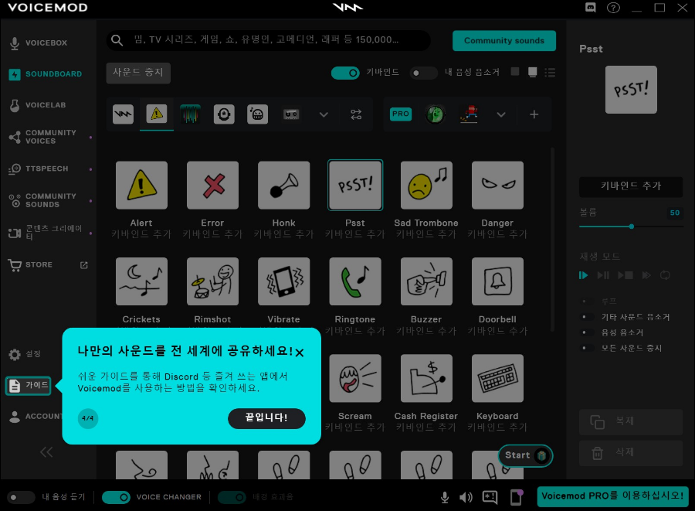Screen dimensions: 695x511
Task: Enable the 루프 option
Action: click(588, 301)
